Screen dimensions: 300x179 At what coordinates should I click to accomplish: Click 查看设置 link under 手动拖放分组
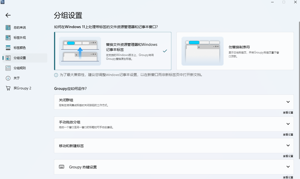[x=288, y=135]
